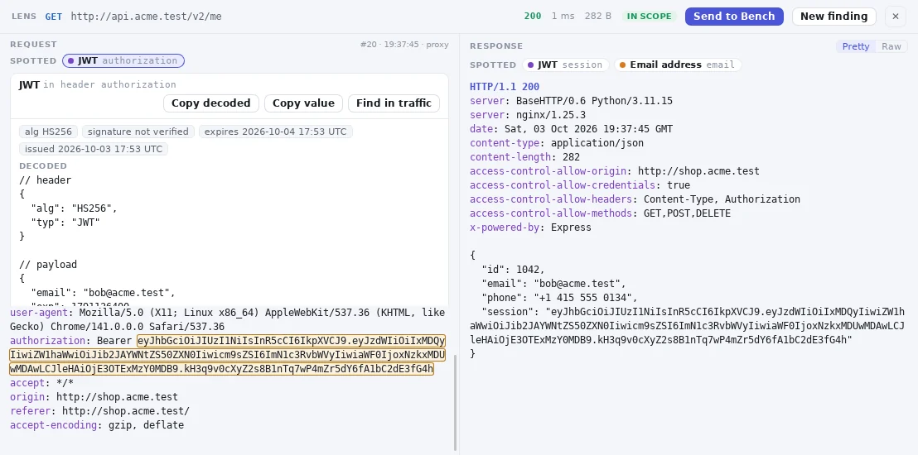
Task: Click the issued 2026-10-03 tag
Action: pos(94,149)
